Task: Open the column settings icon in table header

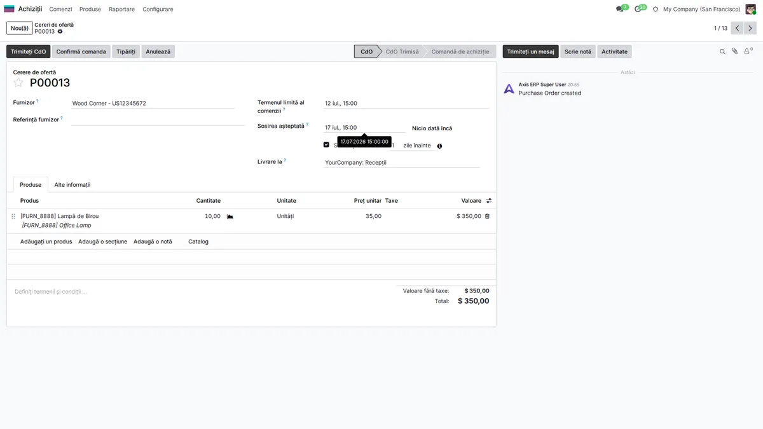Action: (489, 201)
